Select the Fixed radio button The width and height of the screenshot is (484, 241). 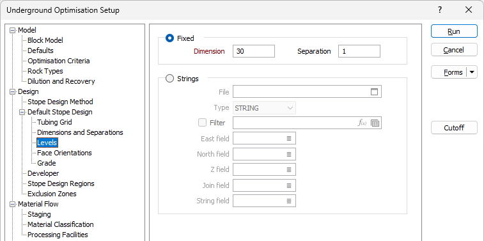[169, 38]
